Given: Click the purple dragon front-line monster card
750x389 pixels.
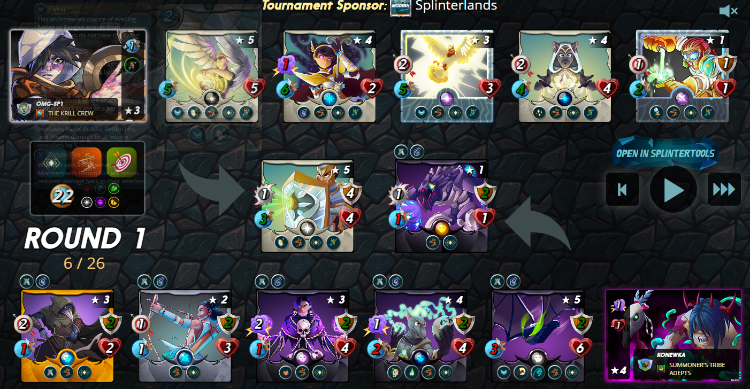Looking at the screenshot, I should coord(441,206).
